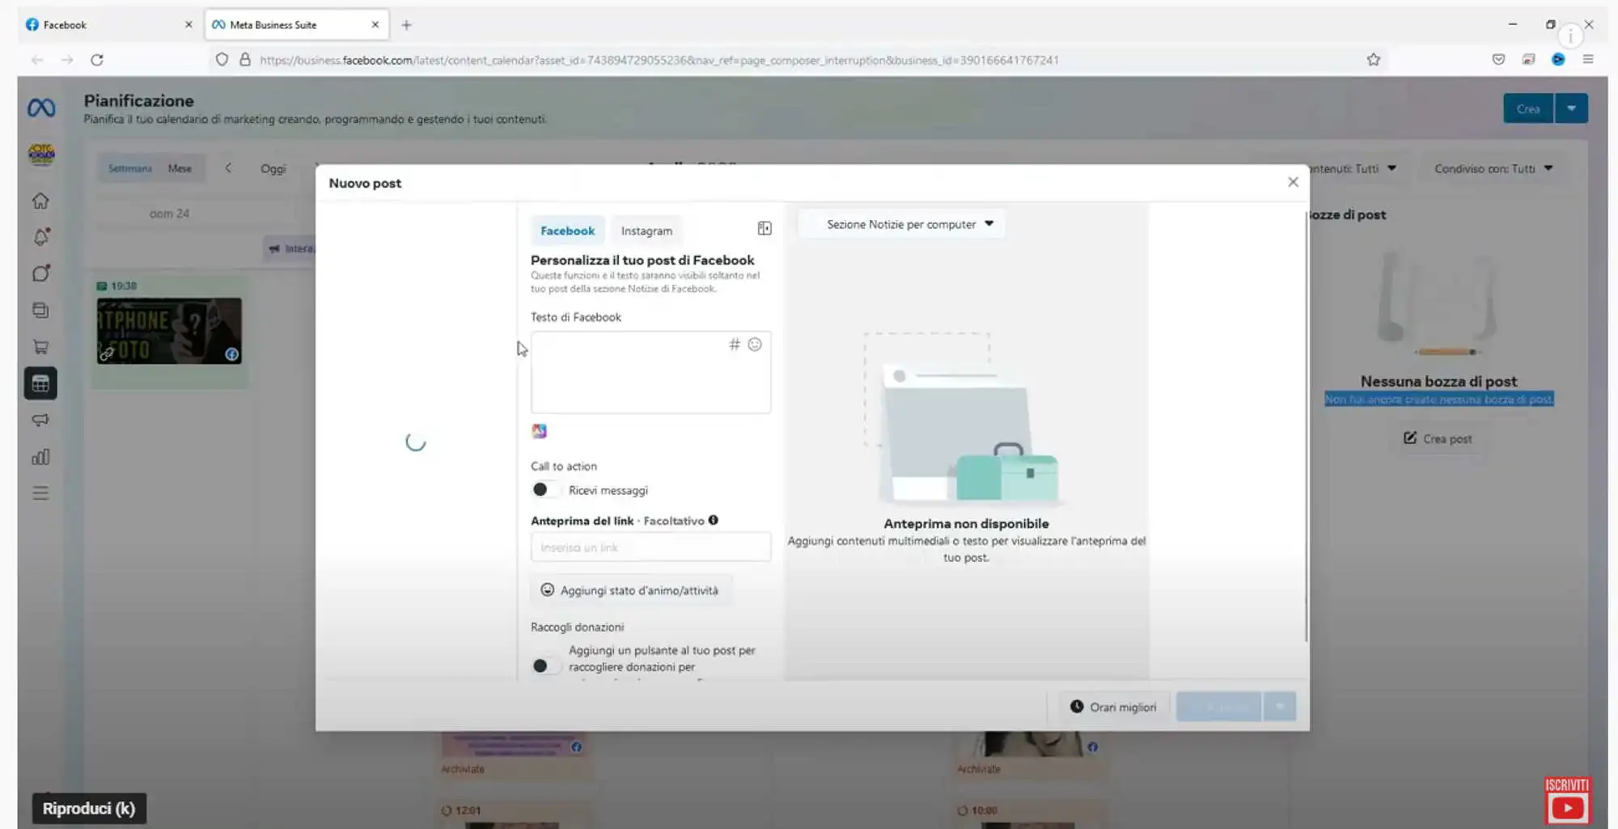Click the browser address bar URL
1618x829 pixels.
pos(659,60)
